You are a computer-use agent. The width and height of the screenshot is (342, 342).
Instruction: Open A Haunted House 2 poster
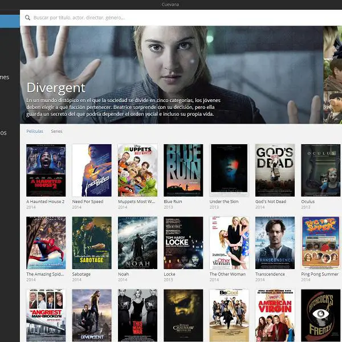(46, 170)
